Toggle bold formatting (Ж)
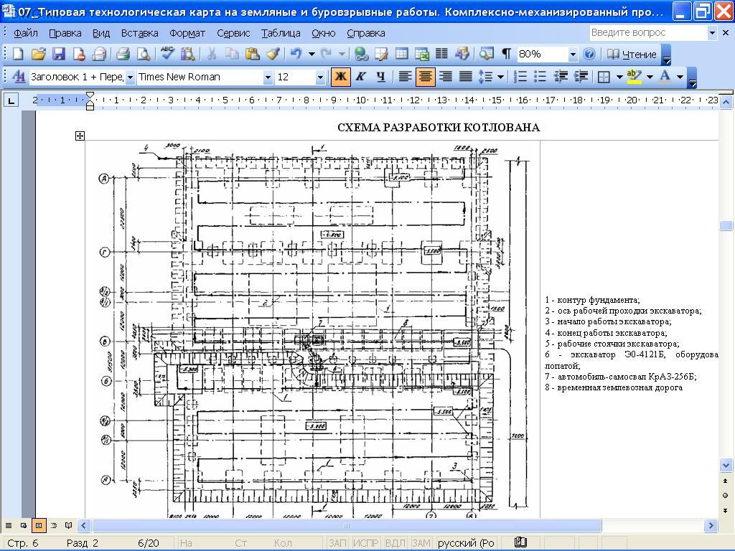This screenshot has height=551, width=735. pyautogui.click(x=341, y=77)
